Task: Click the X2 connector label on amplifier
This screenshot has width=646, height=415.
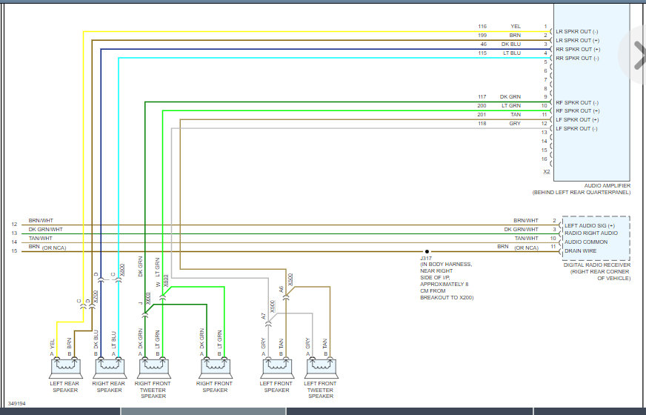Action: 546,171
